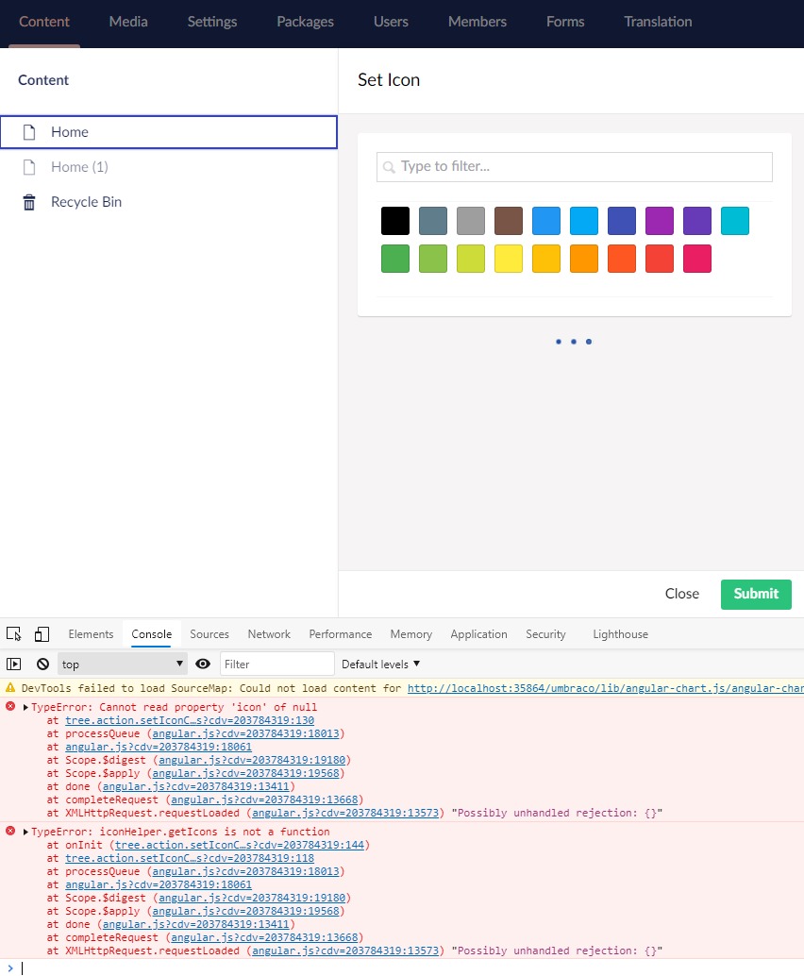Image resolution: width=804 pixels, height=976 pixels.
Task: Click the red error icon on the first TypeError
Action: pyautogui.click(x=9, y=707)
